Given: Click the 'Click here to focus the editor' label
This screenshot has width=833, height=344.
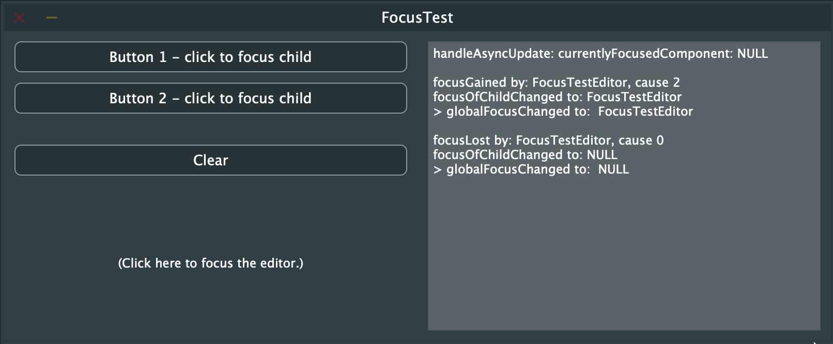Looking at the screenshot, I should point(210,263).
